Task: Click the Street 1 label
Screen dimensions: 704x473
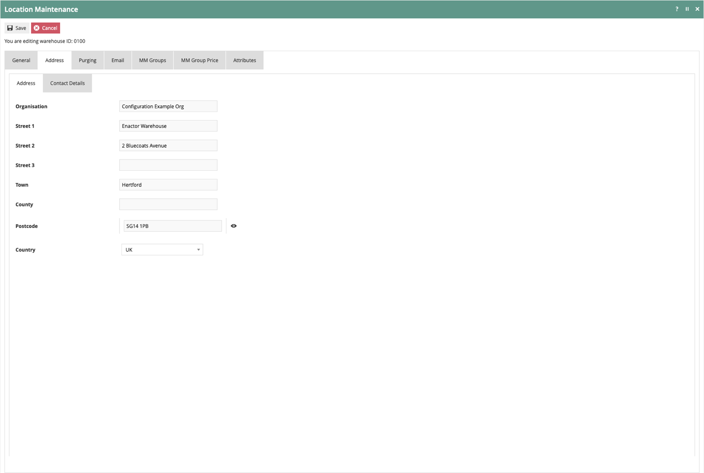Action: click(x=25, y=126)
